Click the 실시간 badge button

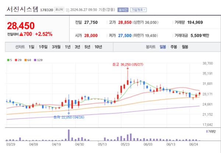point(123,10)
